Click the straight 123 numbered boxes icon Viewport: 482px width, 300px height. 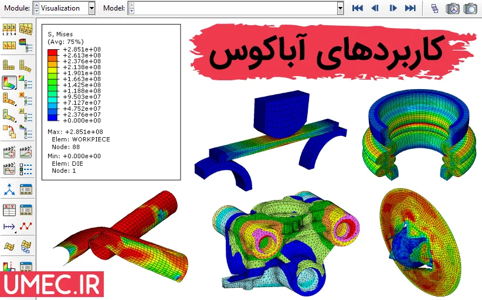[9, 30]
